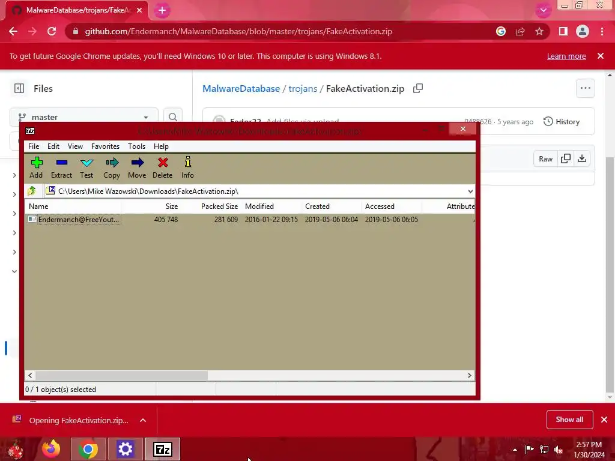Click the 7-Zip taskbar icon

163,449
